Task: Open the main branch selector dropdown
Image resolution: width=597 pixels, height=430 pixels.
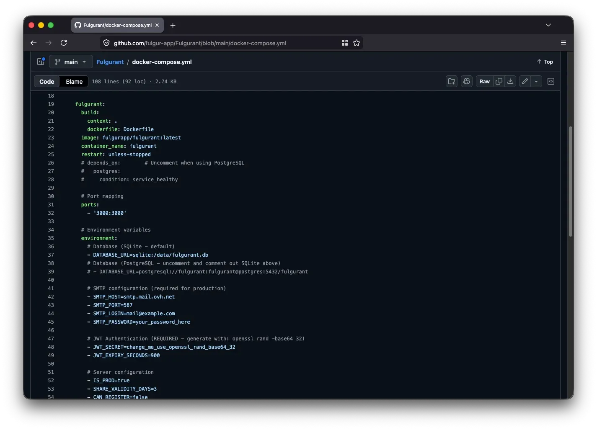Action: coord(70,62)
